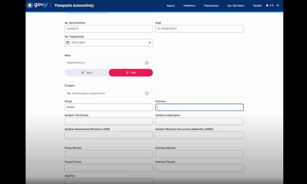Open the Προφίλ link
The height and width of the screenshot is (184, 307).
257,6
